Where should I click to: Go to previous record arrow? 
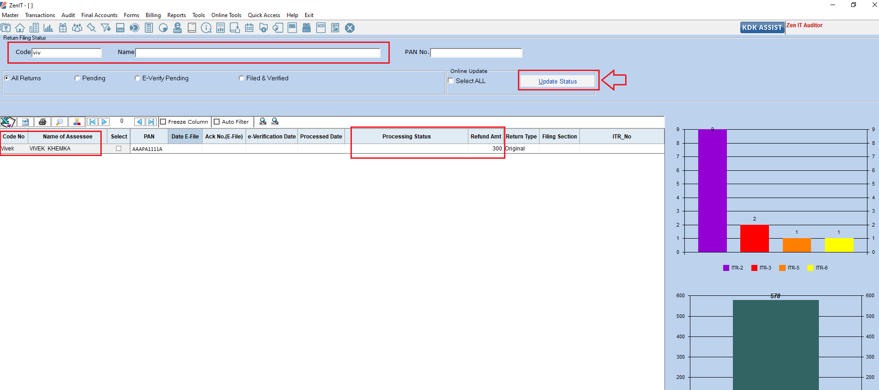coord(140,122)
